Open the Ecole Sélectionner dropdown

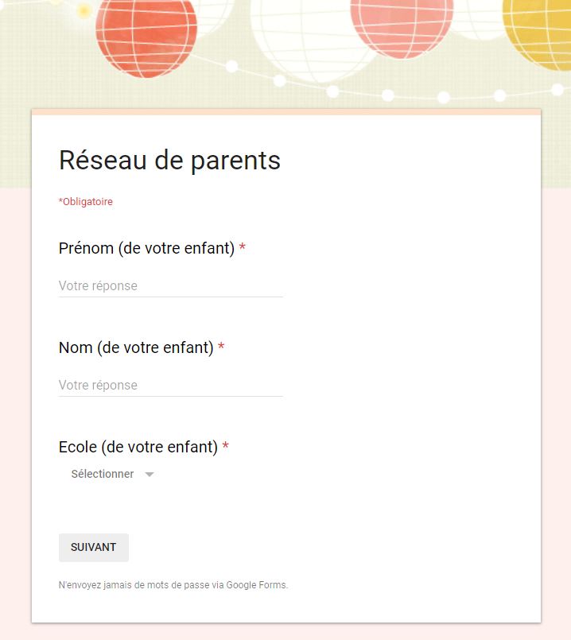coord(112,474)
